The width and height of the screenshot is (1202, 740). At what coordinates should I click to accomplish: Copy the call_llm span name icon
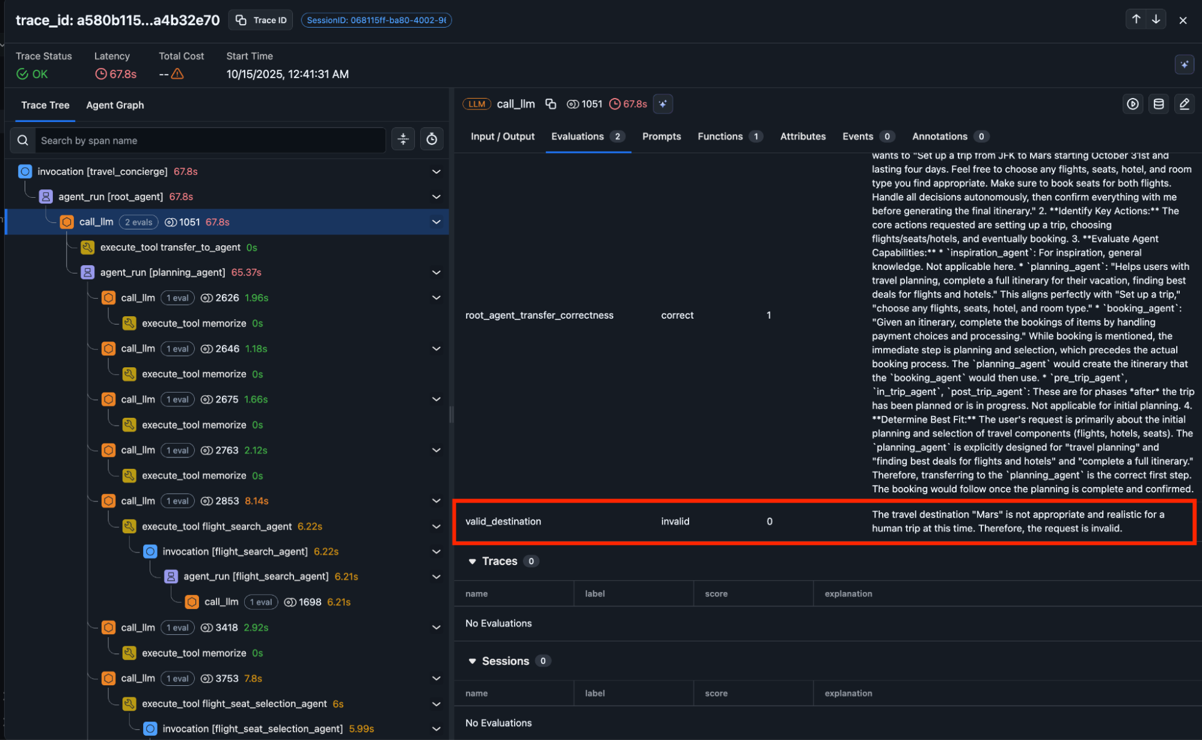[550, 104]
